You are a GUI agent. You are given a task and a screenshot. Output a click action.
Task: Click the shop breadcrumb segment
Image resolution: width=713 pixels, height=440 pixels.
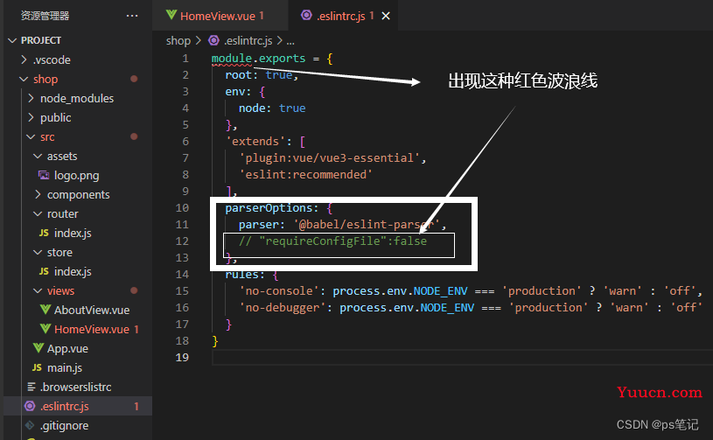[178, 41]
